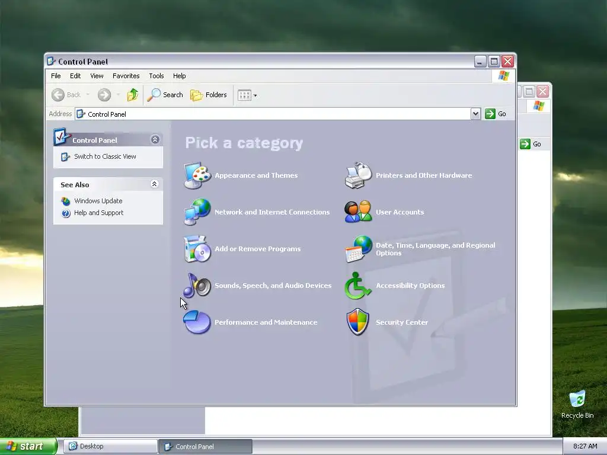
Task: Click the User Accounts text link
Action: pyautogui.click(x=400, y=212)
